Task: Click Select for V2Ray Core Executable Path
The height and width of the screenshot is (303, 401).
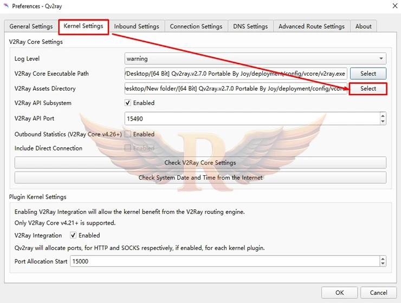Action: click(x=368, y=74)
